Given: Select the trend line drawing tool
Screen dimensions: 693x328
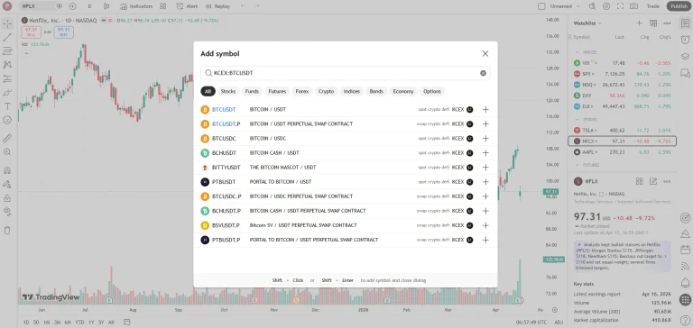Looking at the screenshot, I should [7, 38].
